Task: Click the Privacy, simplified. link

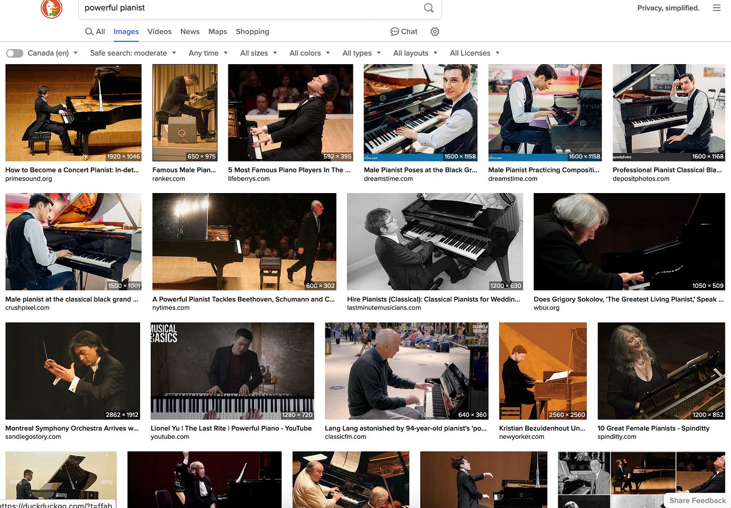Action: pos(668,8)
